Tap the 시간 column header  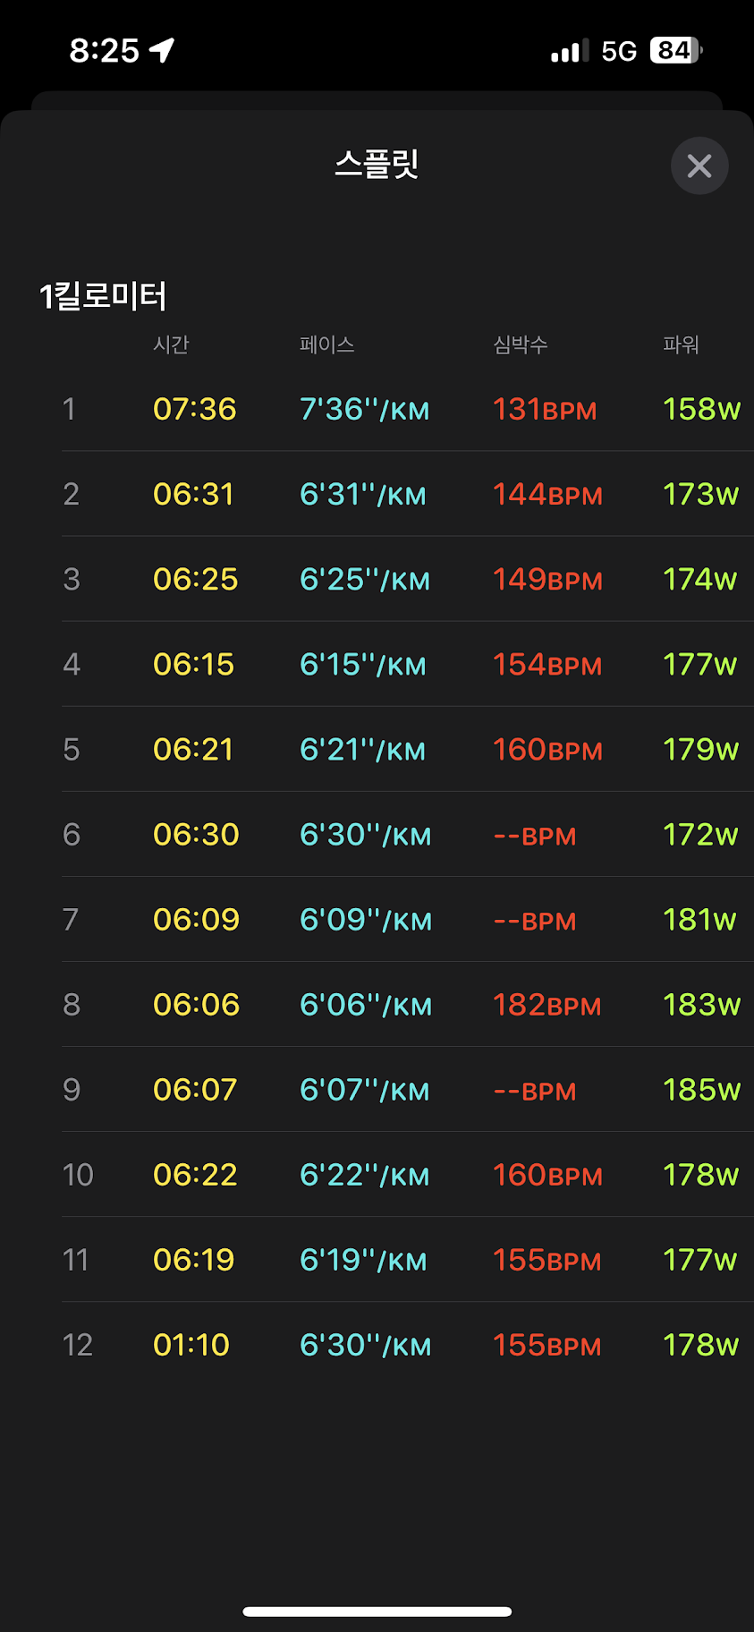(171, 344)
